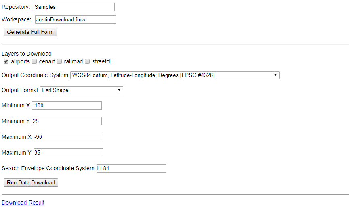Focus the Repository text field
The width and height of the screenshot is (349, 213).
tap(74, 7)
